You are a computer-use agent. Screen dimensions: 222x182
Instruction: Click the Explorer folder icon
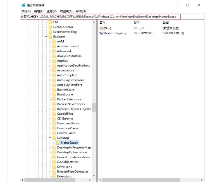50,36
